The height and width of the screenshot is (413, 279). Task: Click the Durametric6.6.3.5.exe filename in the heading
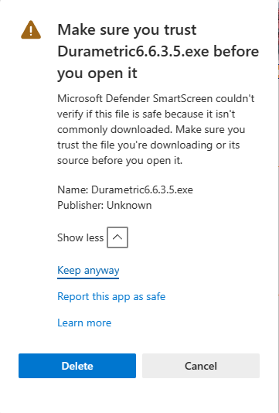point(133,51)
